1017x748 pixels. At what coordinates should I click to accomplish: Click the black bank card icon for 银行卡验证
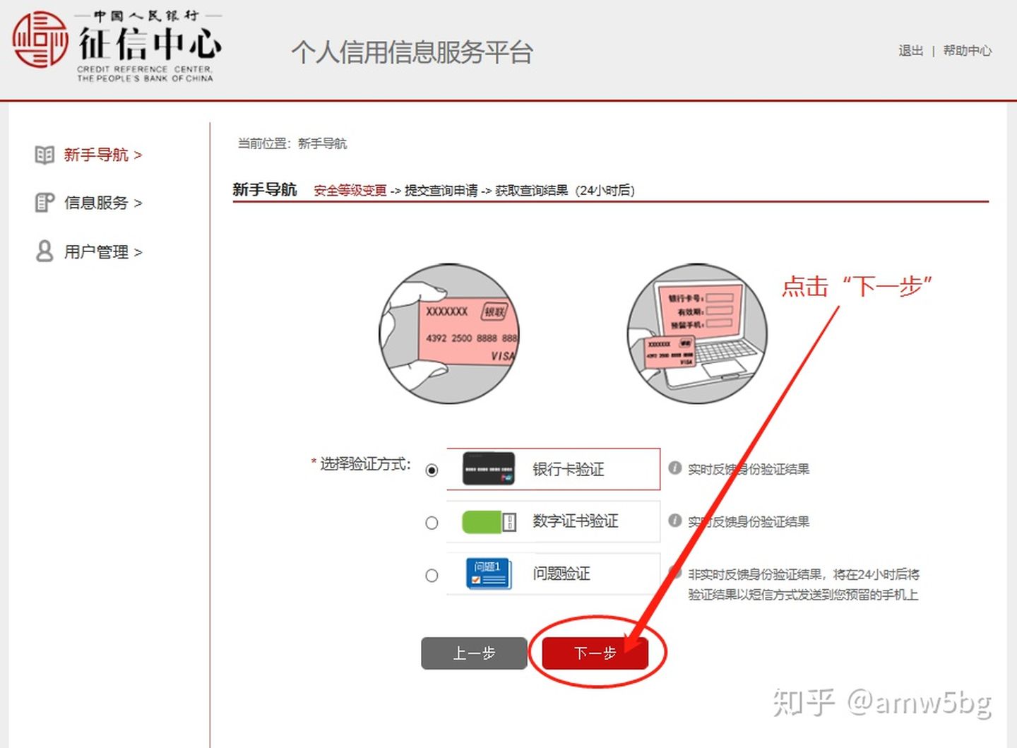click(487, 468)
